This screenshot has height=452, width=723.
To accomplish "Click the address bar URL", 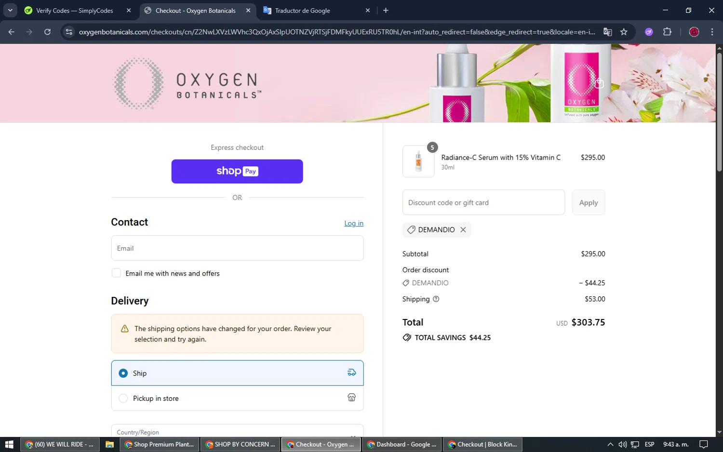I will (x=336, y=32).
